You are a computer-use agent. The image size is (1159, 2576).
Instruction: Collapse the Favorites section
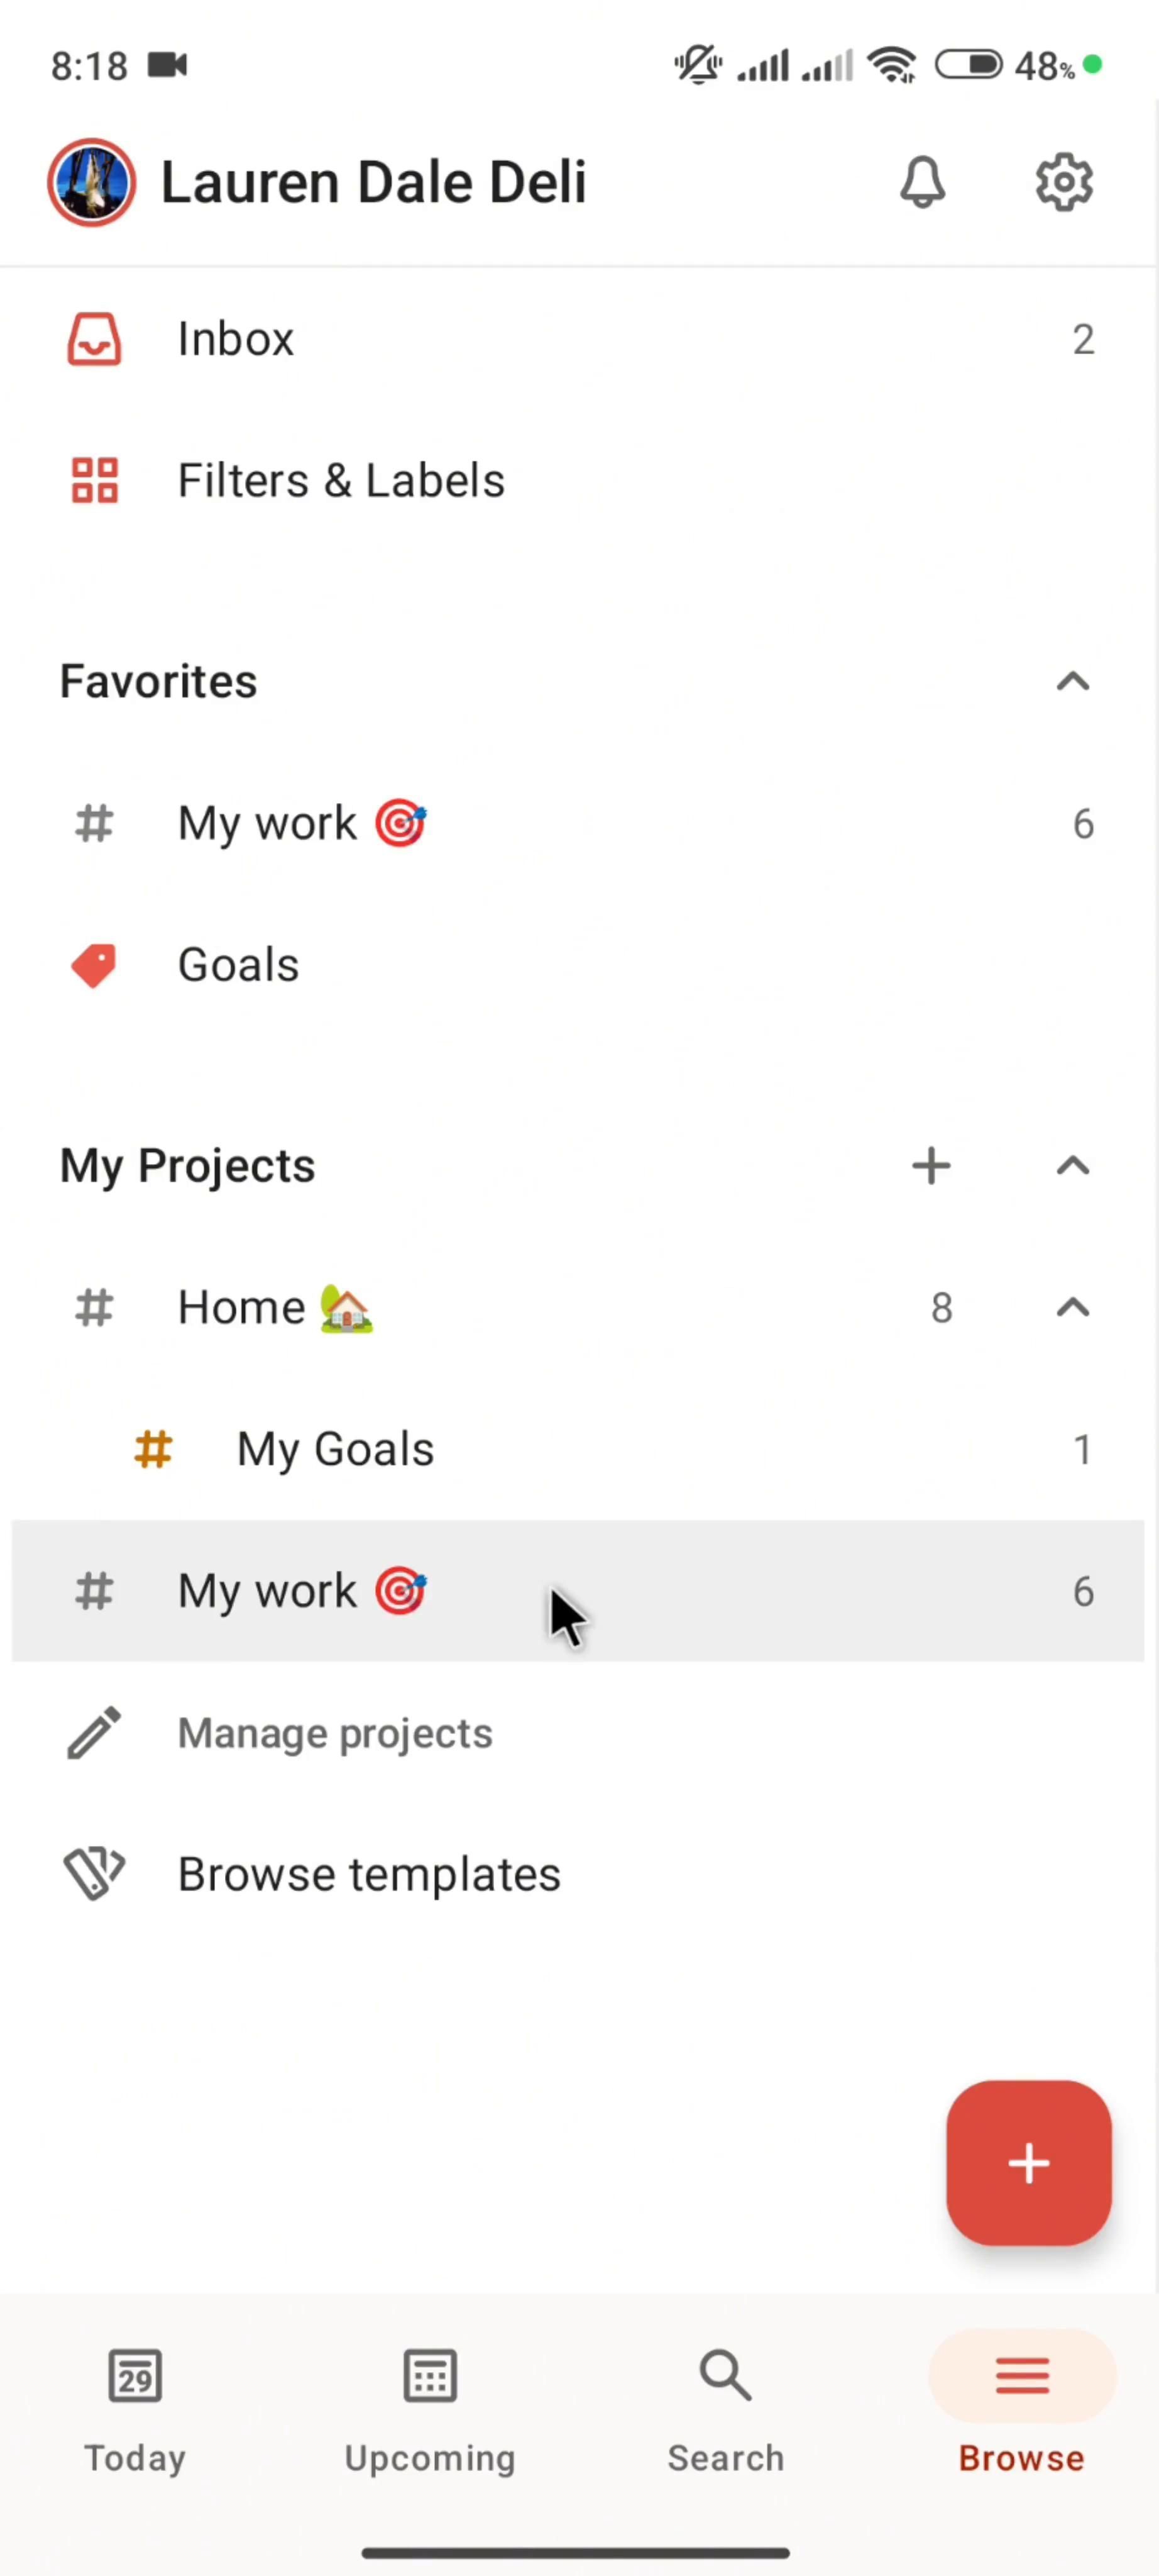1072,682
